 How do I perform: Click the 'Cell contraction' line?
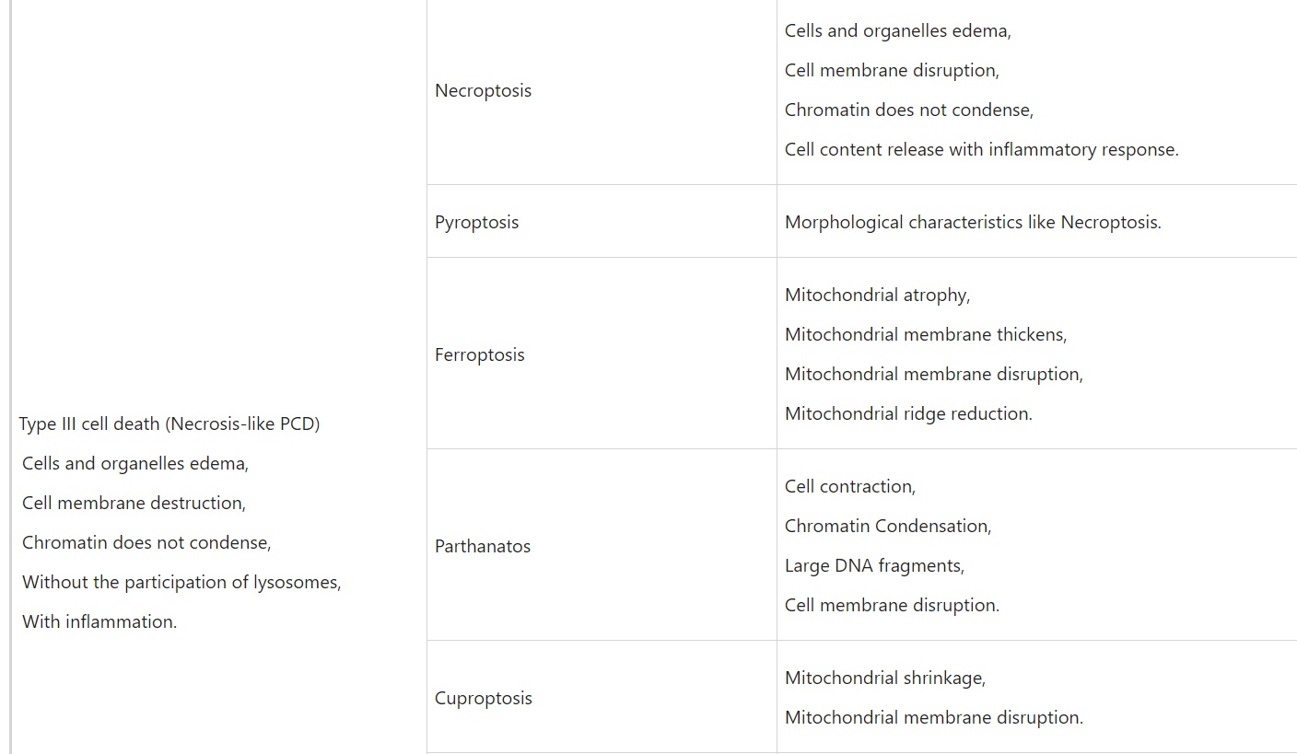click(849, 487)
